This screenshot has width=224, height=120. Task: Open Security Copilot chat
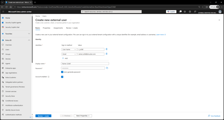coord(12,27)
